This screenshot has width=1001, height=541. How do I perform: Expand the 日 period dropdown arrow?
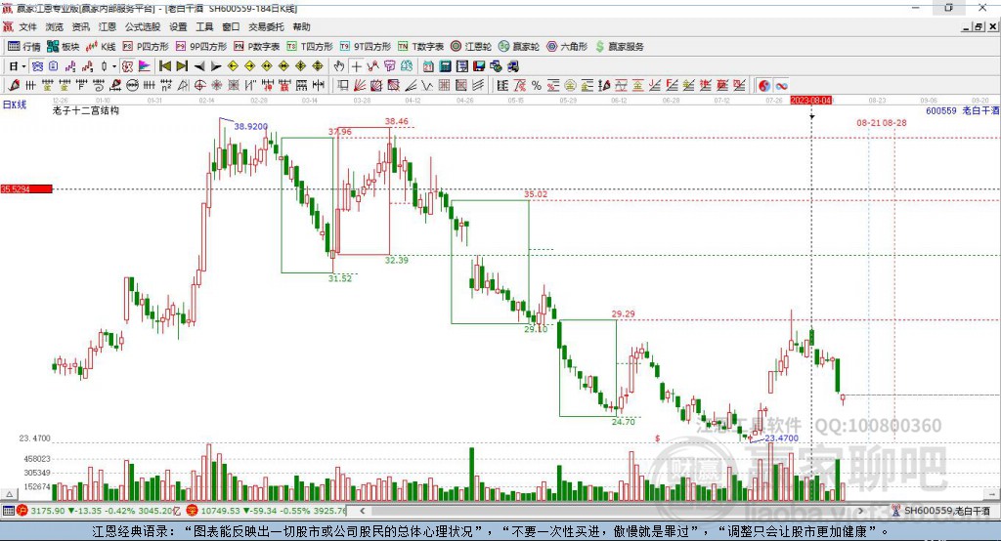(x=23, y=66)
